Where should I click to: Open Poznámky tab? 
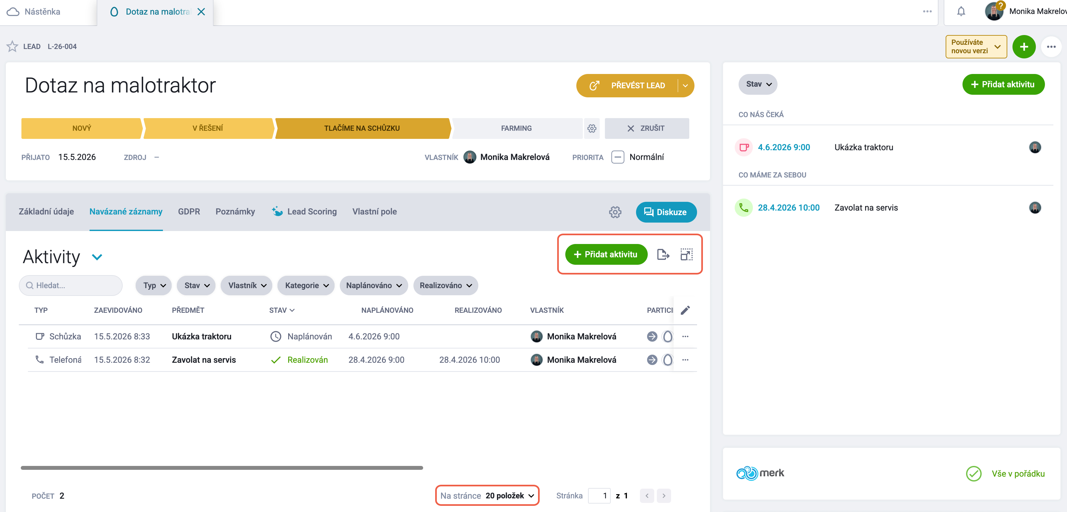click(x=235, y=212)
